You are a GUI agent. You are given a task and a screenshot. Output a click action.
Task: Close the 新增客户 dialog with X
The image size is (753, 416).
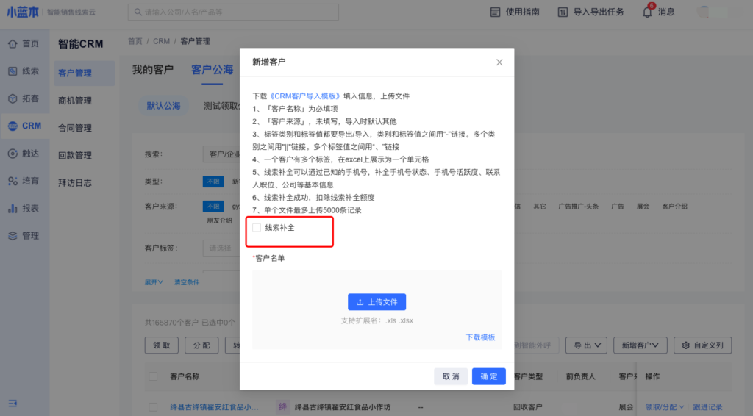(x=499, y=62)
